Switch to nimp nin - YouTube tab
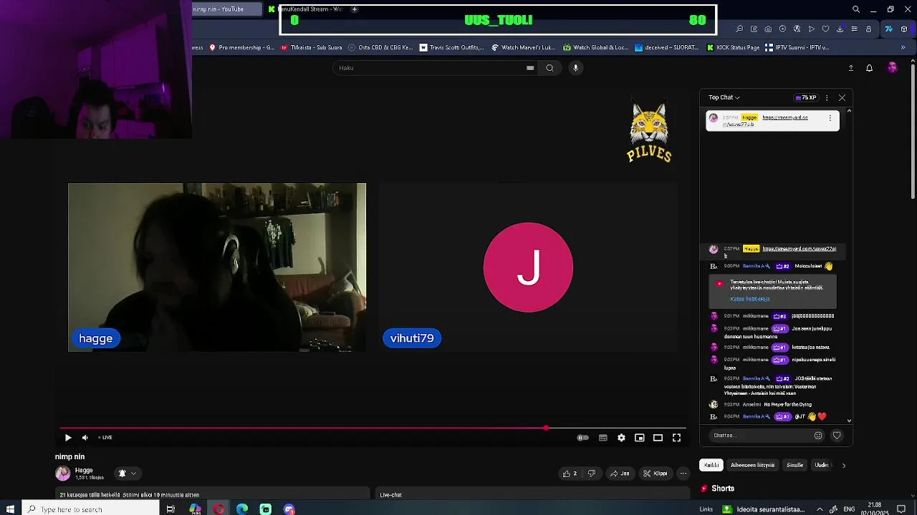917x515 pixels. click(x=227, y=9)
